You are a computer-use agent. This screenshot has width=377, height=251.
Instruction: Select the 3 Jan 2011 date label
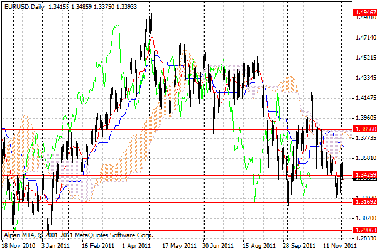pos(56,247)
